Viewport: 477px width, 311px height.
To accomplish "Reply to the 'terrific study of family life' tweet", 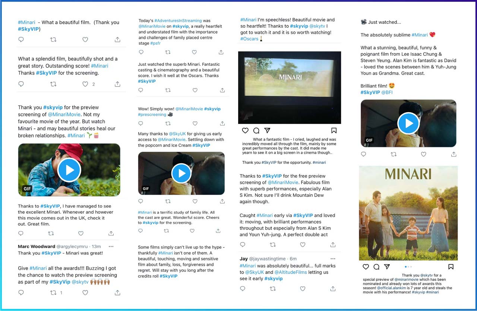I will [x=140, y=231].
